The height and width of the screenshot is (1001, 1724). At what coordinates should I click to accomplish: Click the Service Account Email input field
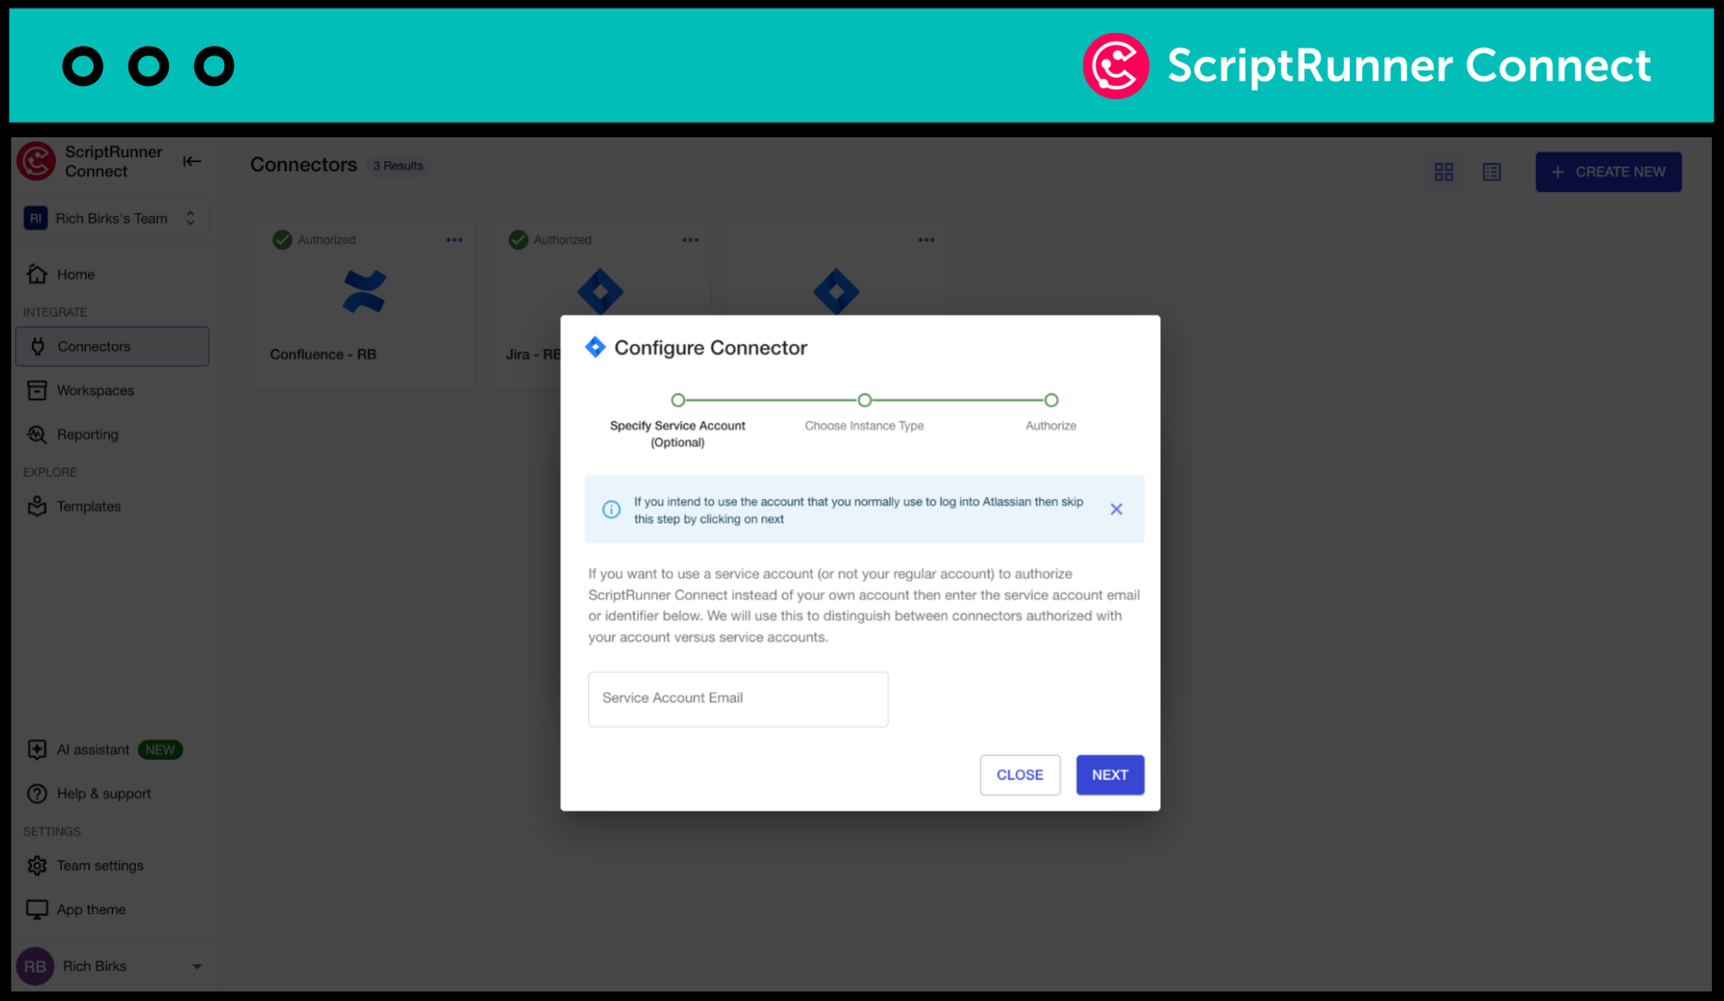tap(738, 698)
